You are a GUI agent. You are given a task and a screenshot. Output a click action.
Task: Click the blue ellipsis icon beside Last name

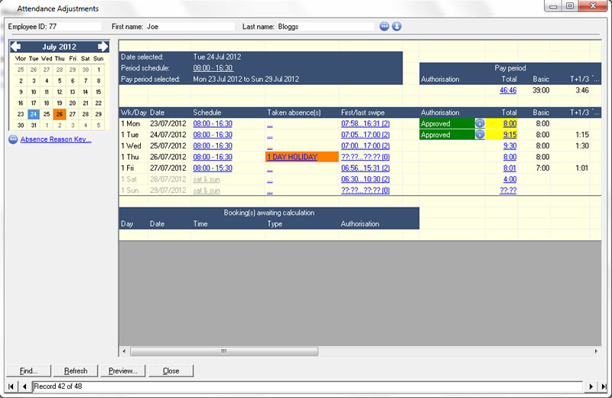coord(384,26)
